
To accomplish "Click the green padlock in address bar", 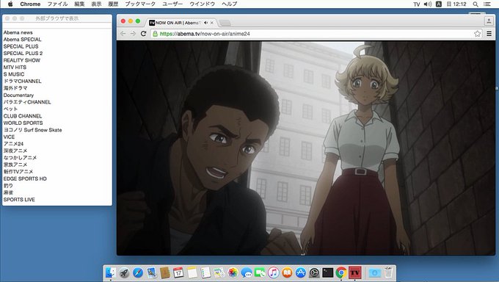I will (155, 34).
